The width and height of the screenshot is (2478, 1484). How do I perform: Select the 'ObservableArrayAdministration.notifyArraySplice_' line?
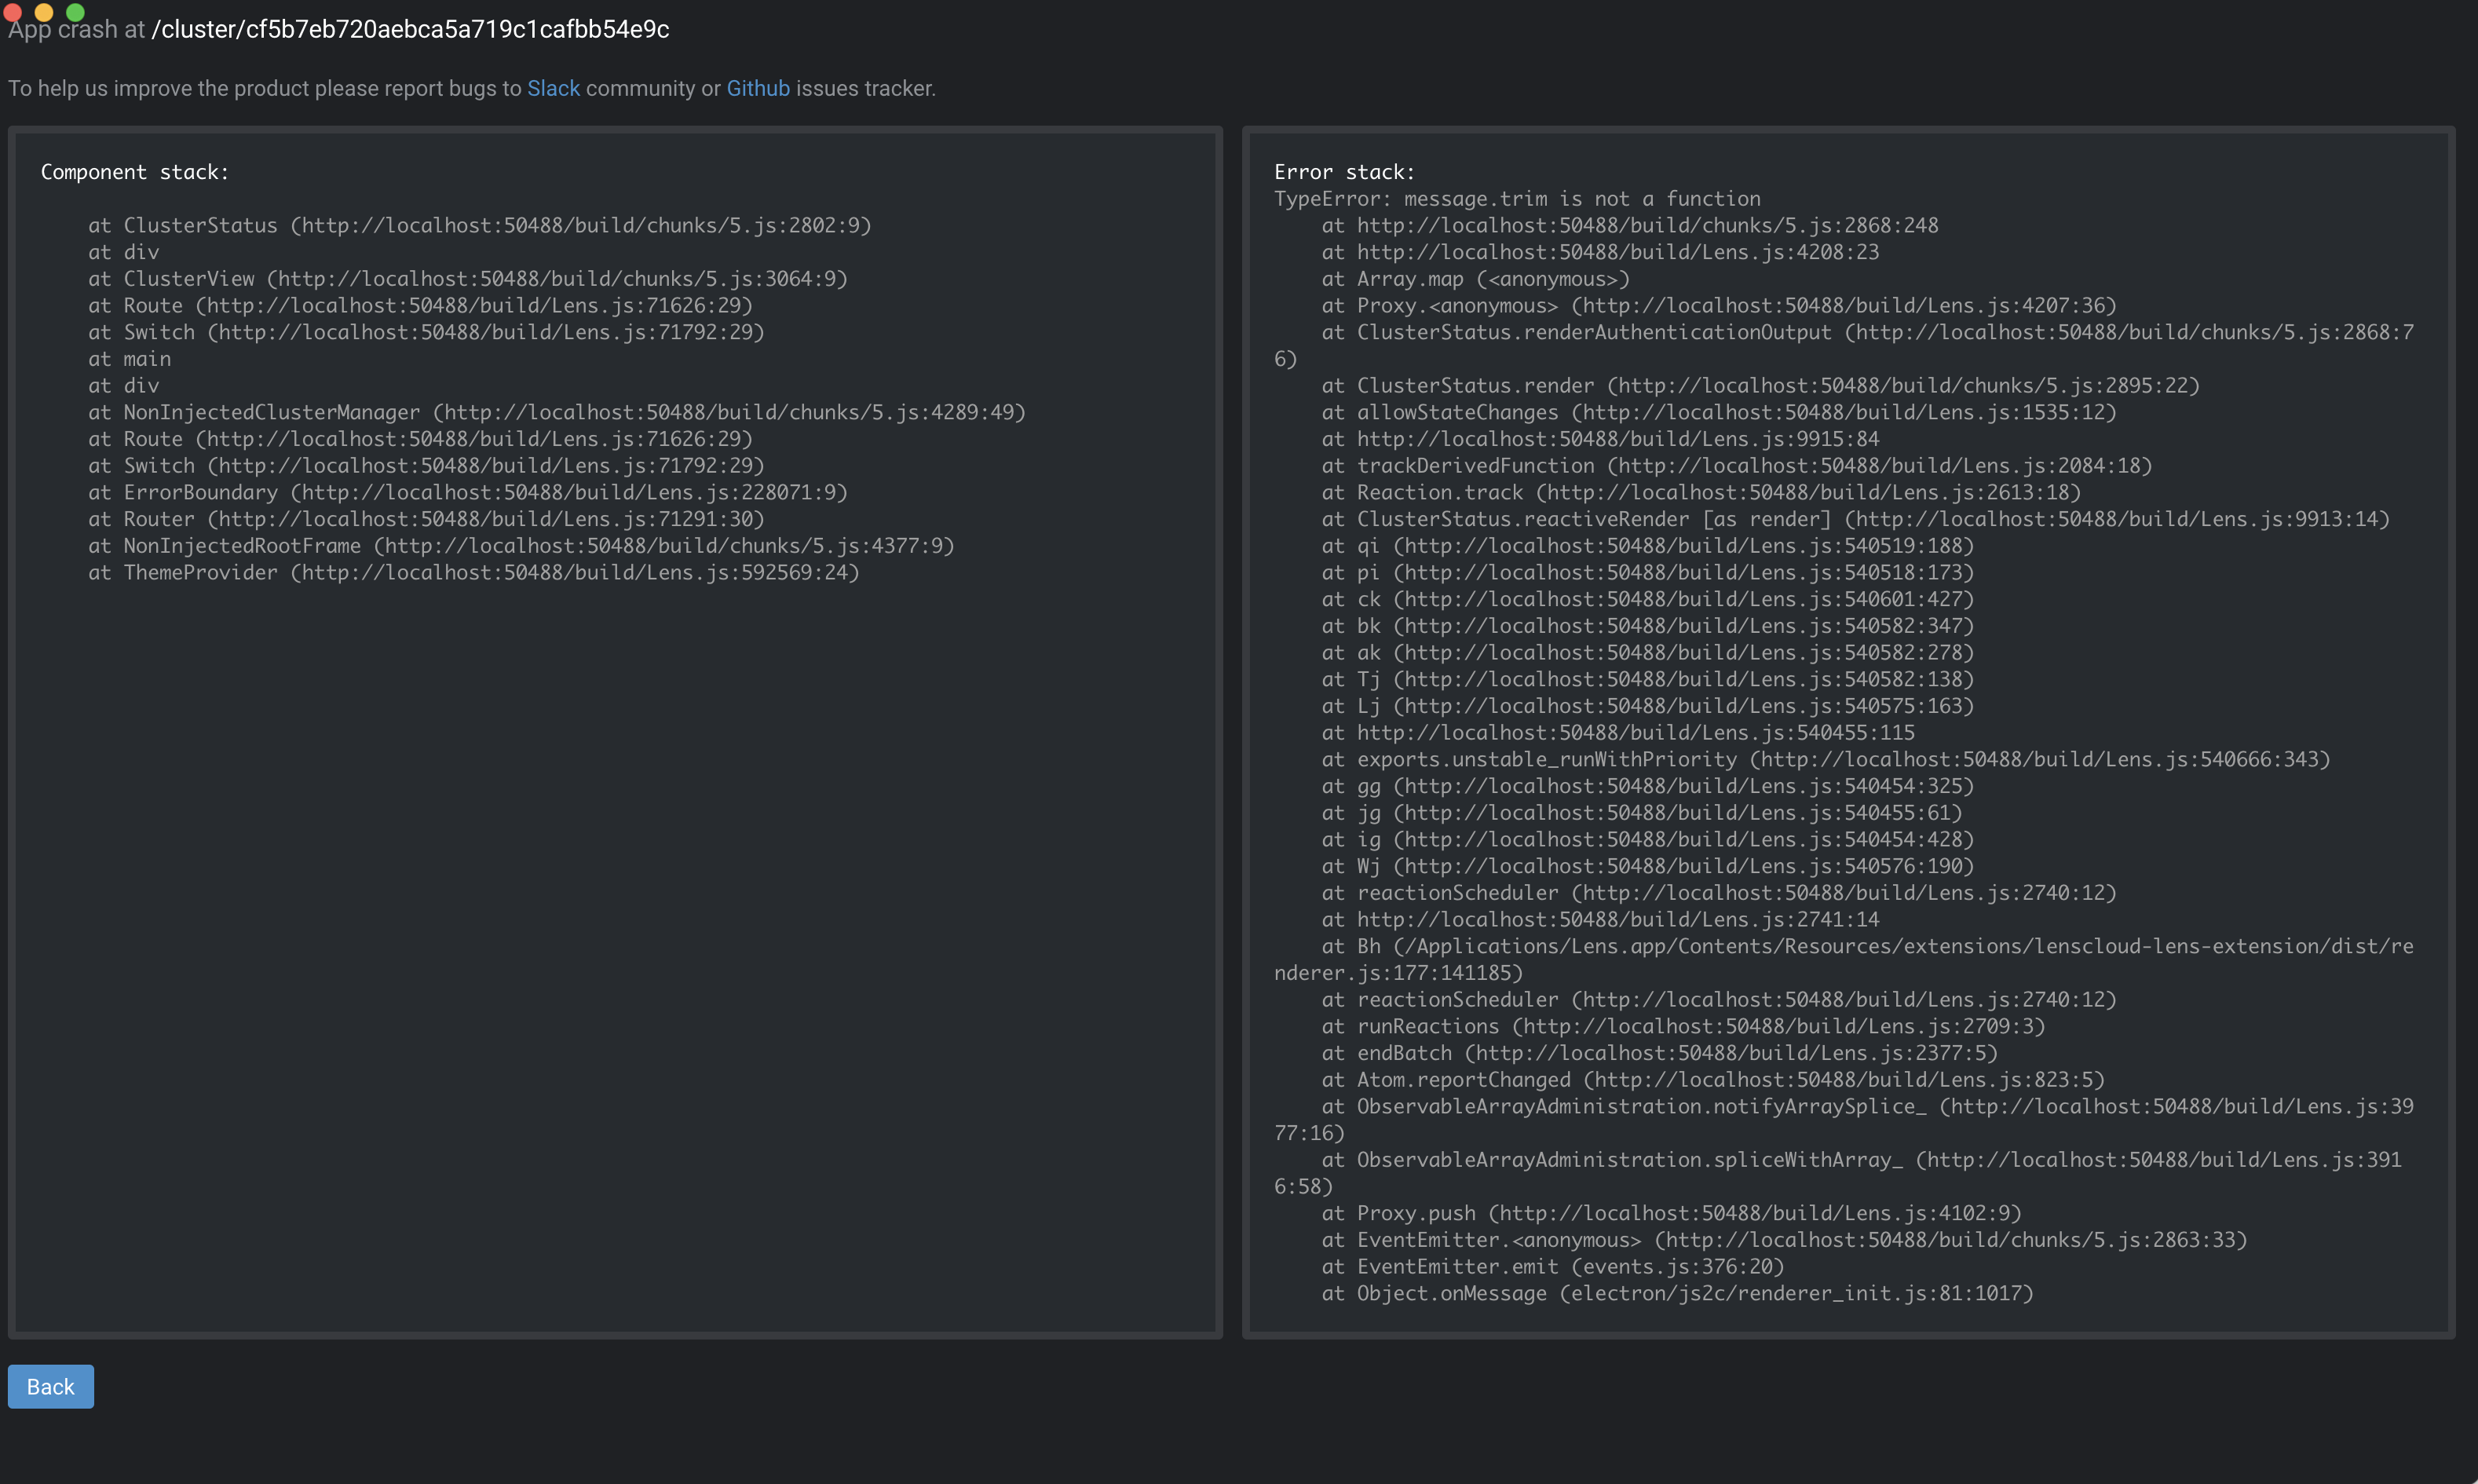click(x=1844, y=1120)
